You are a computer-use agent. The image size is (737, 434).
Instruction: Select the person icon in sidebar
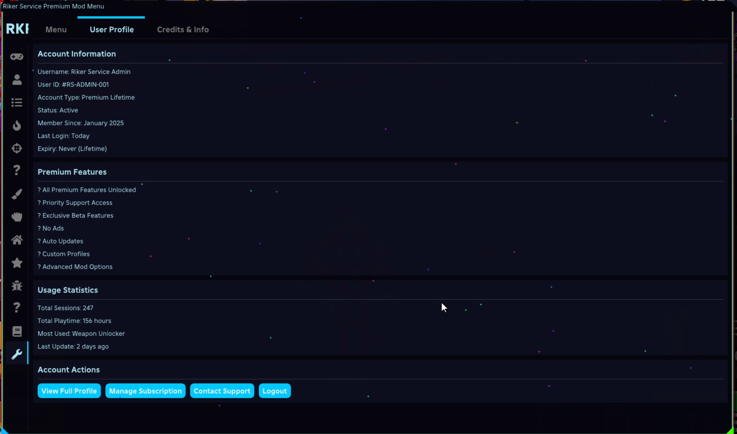click(16, 80)
